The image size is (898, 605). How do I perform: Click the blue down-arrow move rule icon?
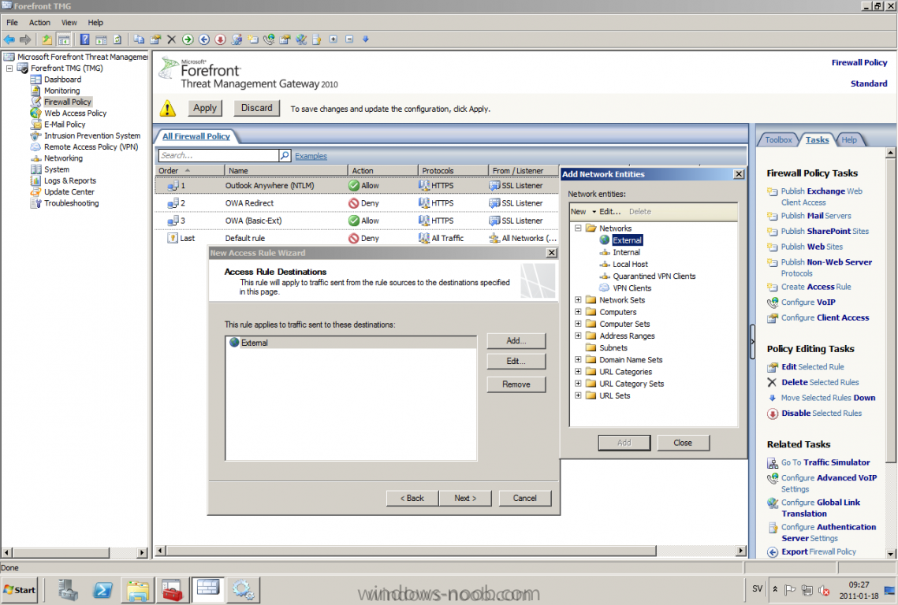(365, 39)
